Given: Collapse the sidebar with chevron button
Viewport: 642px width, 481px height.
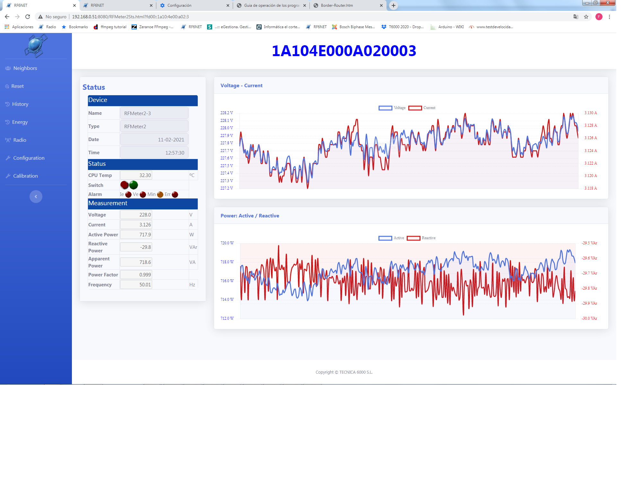Looking at the screenshot, I should point(36,197).
